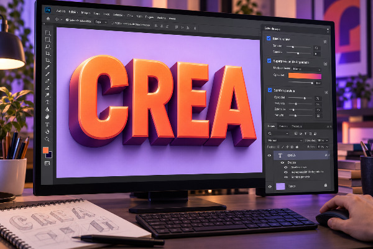Click the CREA layer T thumbnail
Image resolution: width=373 pixels, height=249 pixels.
coord(280,156)
